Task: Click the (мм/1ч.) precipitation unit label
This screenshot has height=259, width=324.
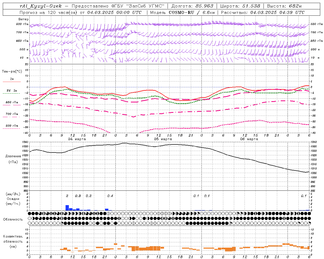Action: [13, 204]
